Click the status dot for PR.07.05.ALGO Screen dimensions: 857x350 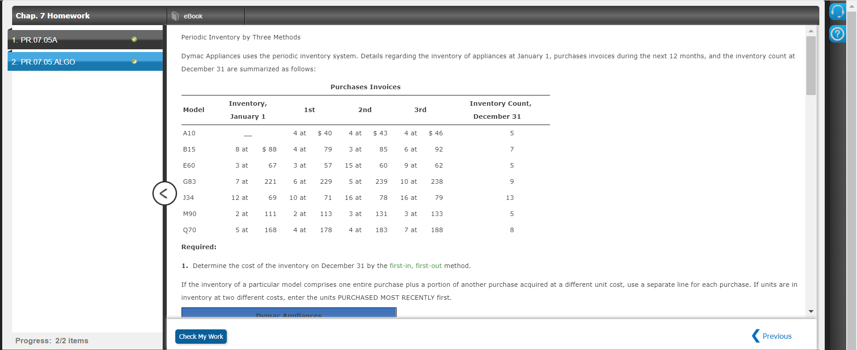click(134, 61)
